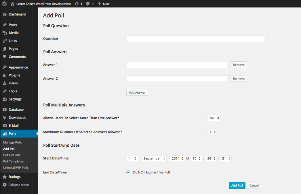301x194 pixels.
Task: Open the multiple answers Yes/No dropdown
Action: click(x=214, y=118)
